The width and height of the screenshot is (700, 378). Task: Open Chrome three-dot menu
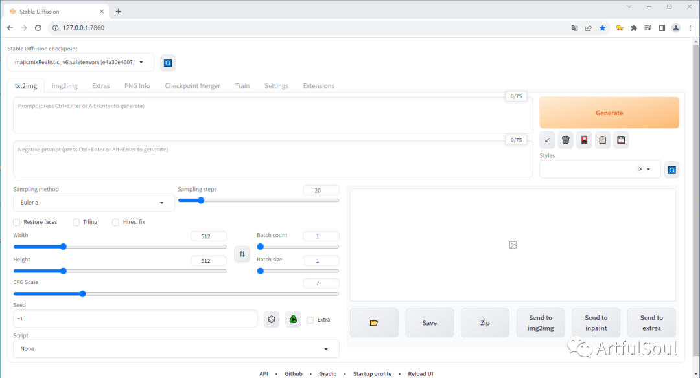click(x=690, y=28)
